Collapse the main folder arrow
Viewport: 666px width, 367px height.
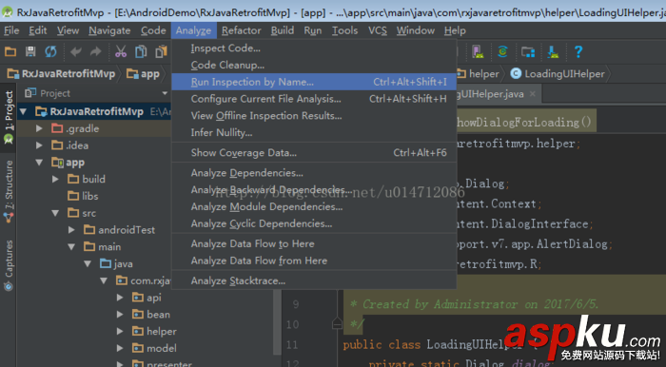click(71, 247)
